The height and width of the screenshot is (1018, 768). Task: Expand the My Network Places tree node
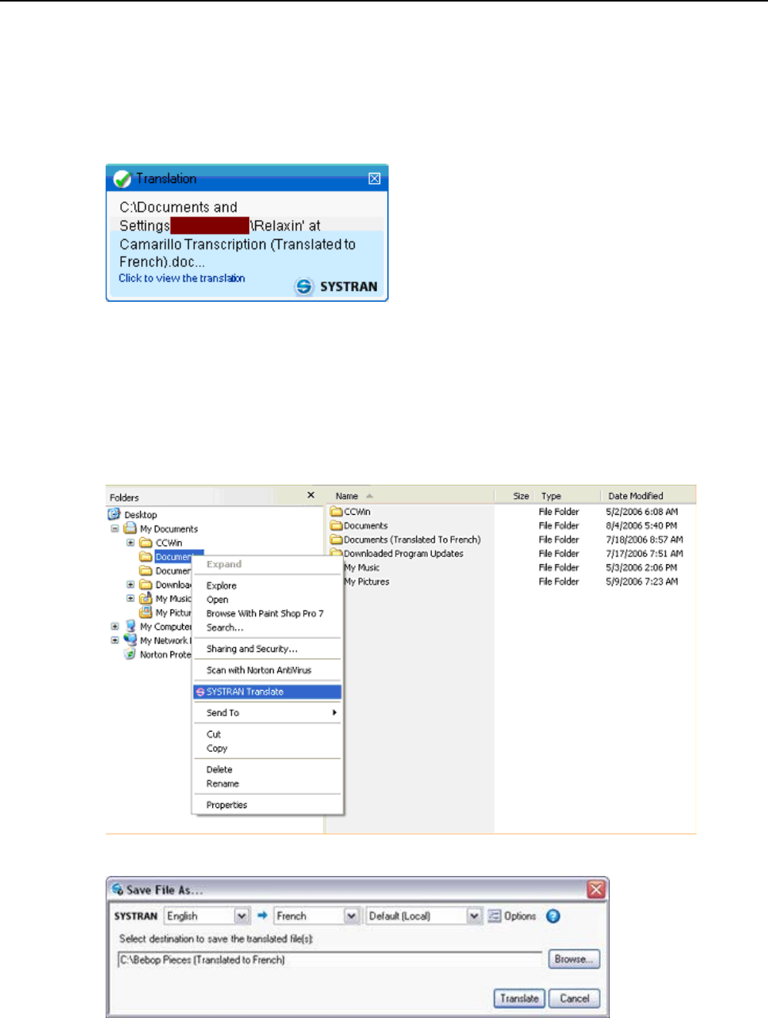click(115, 640)
